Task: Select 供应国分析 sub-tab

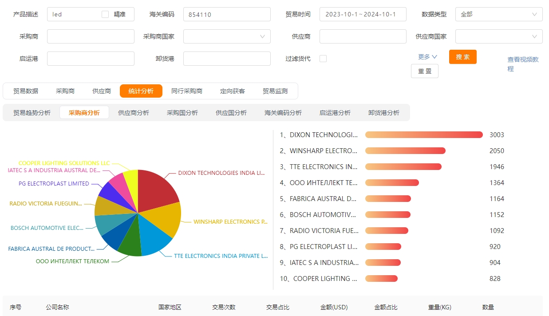Action: [231, 113]
